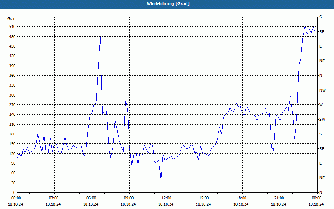Click the 'Windrichtung [Grad]' chart title

pos(168,4)
